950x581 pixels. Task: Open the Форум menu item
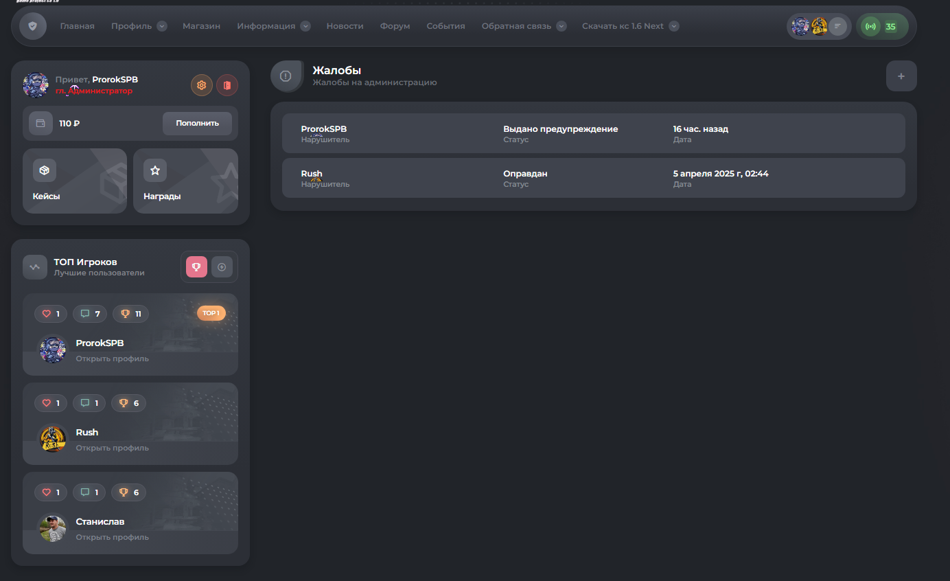tap(395, 26)
